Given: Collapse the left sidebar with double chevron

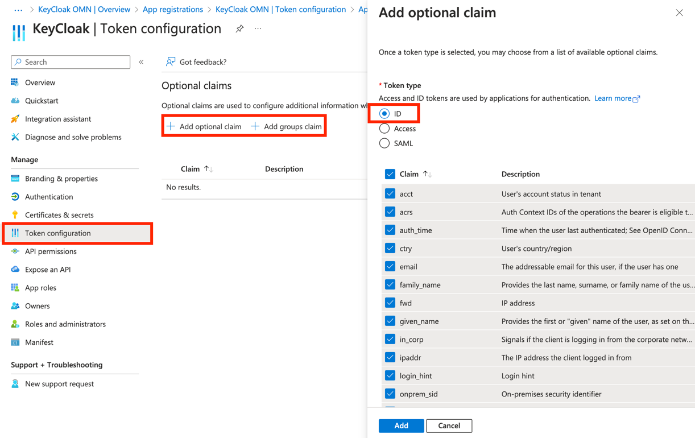Looking at the screenshot, I should click(x=141, y=62).
